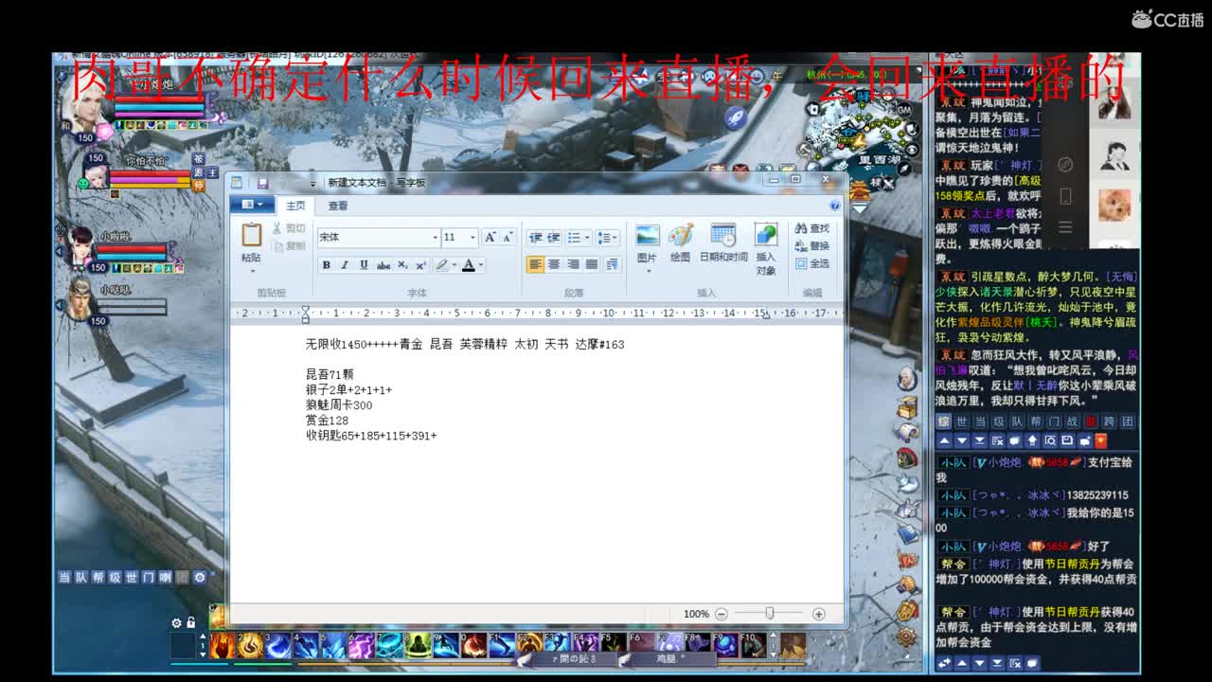
Task: Click the Paste clipboard icon in WordPad
Action: 251,234
